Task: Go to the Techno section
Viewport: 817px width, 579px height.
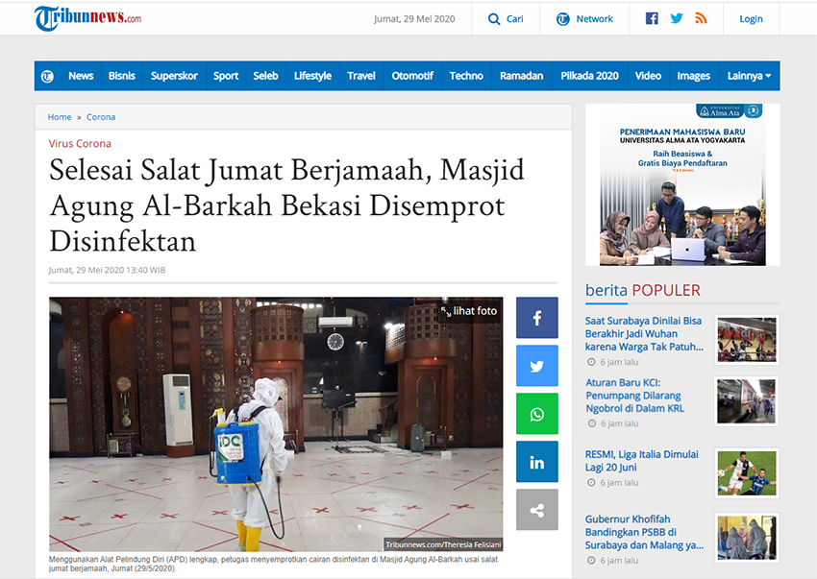Action: 466,76
